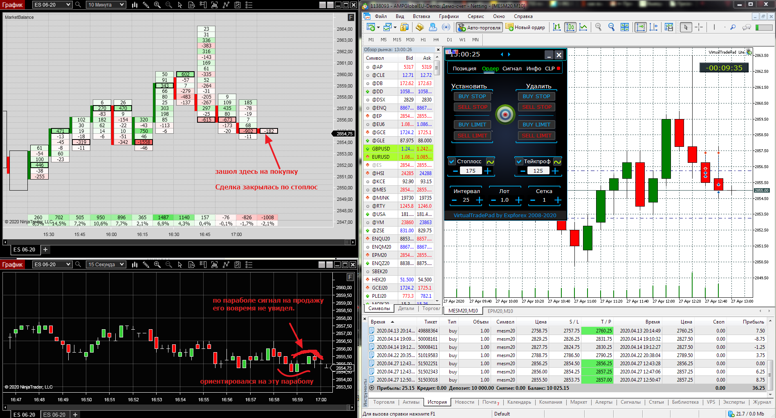
Task: Open the 10 Минута interval dropdown
Action: (x=106, y=5)
